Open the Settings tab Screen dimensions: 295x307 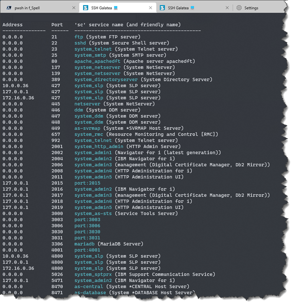click(x=251, y=8)
